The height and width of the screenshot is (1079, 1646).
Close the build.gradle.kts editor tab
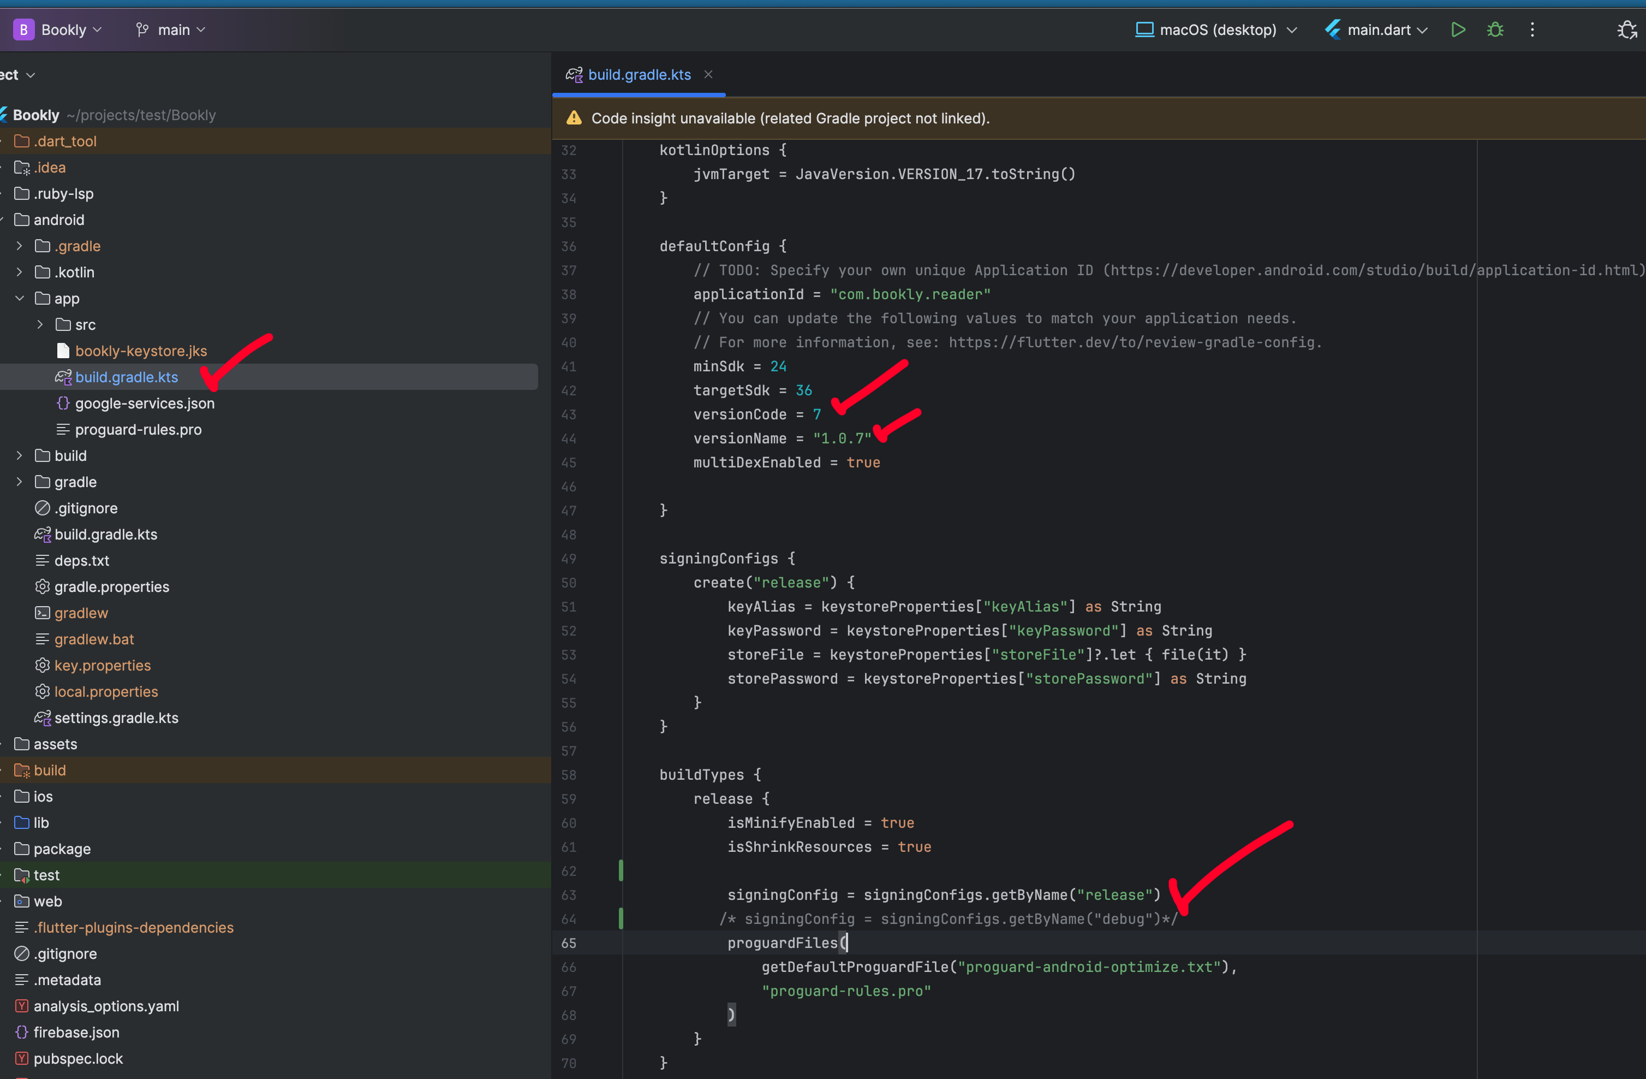[708, 74]
